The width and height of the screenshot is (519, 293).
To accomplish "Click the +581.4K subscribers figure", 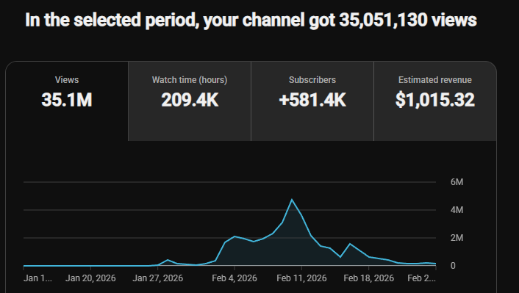I will [312, 100].
